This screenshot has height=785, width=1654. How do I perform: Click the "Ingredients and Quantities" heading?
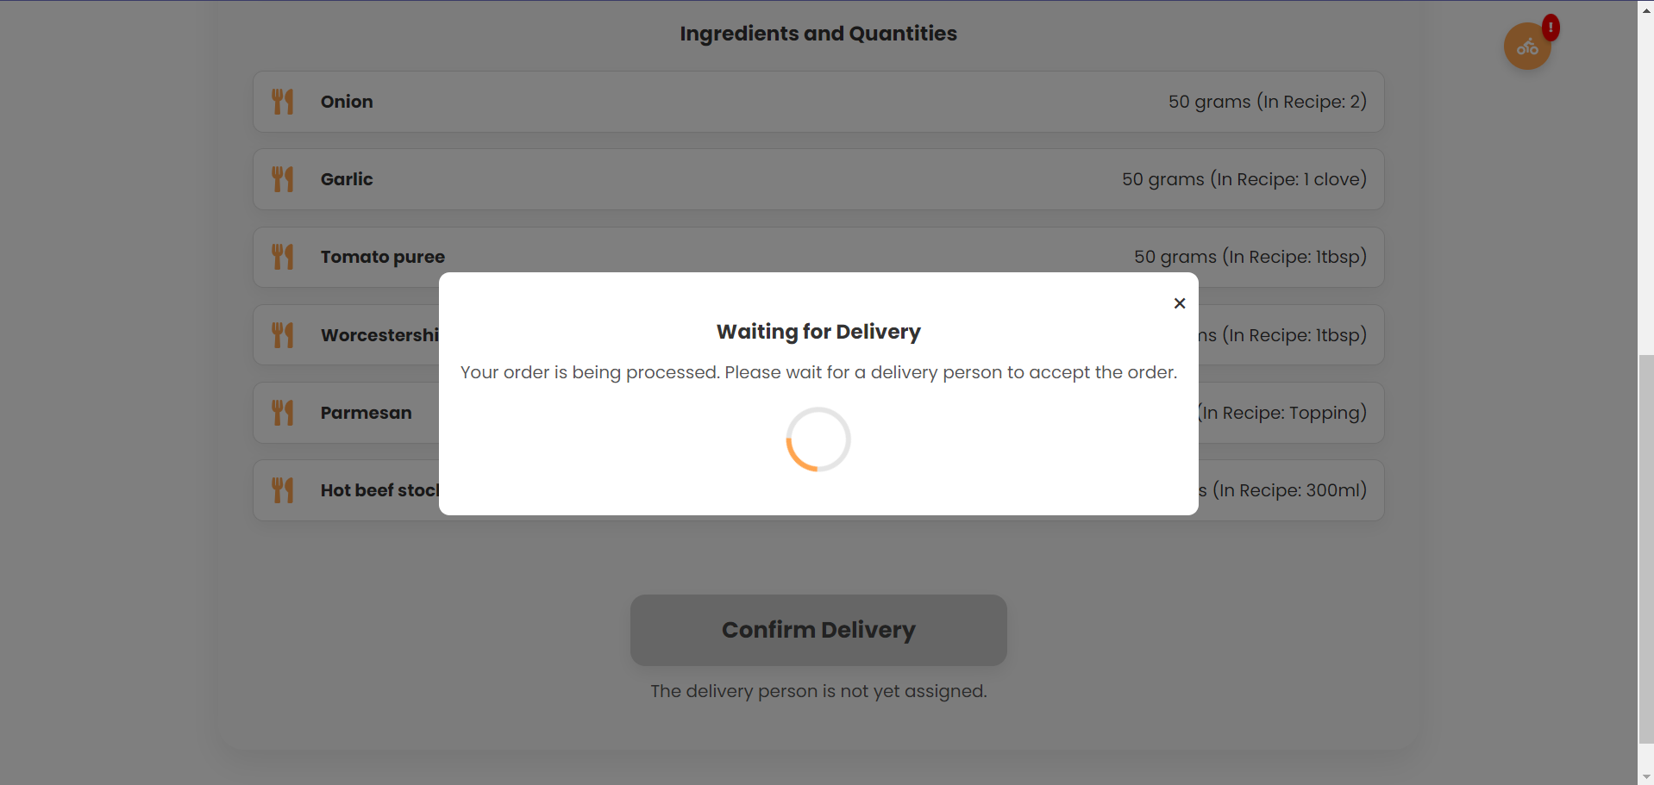[818, 34]
